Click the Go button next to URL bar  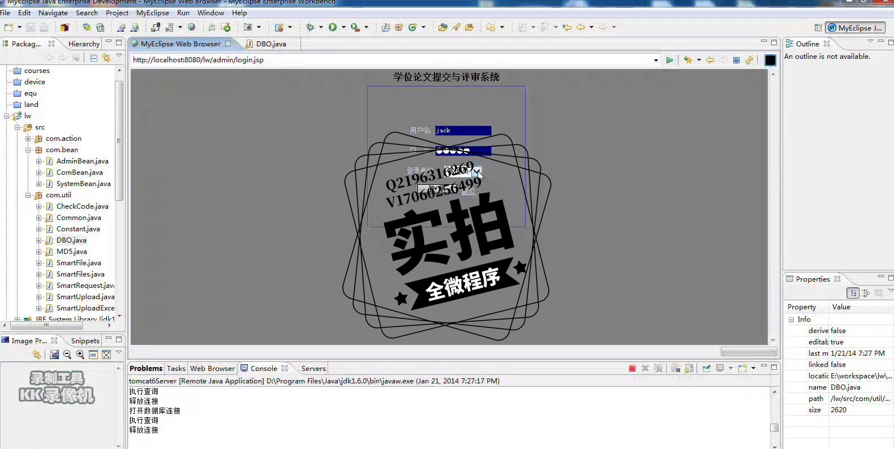click(x=670, y=60)
